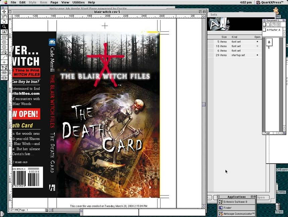Select the Item tool in QuarkXPress toolbox

(4, 12)
